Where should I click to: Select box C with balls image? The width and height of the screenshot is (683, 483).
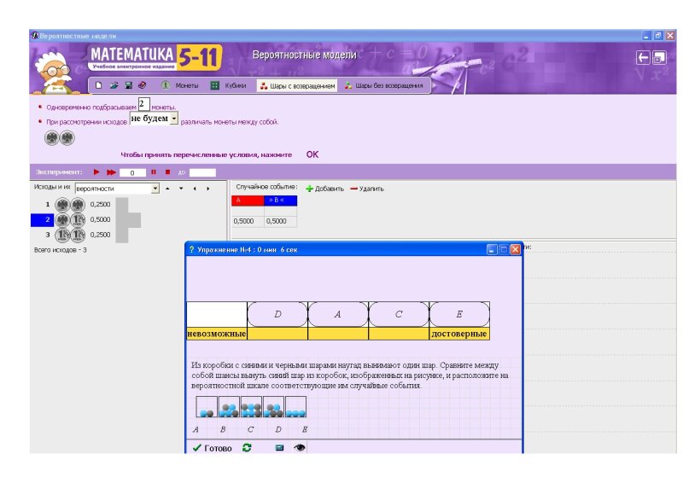coord(250,407)
